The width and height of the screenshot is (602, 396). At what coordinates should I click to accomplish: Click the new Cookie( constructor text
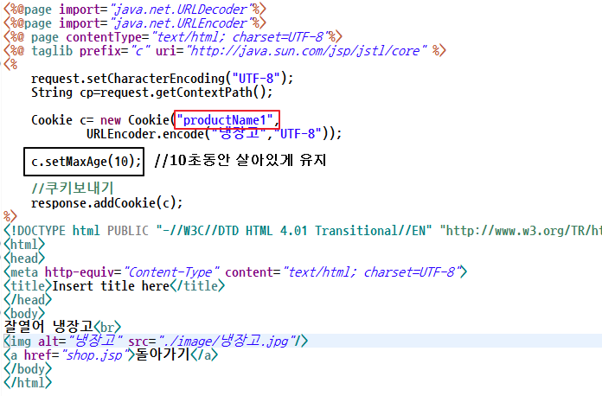(137, 120)
